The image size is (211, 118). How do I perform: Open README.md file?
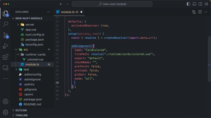(x=32, y=104)
